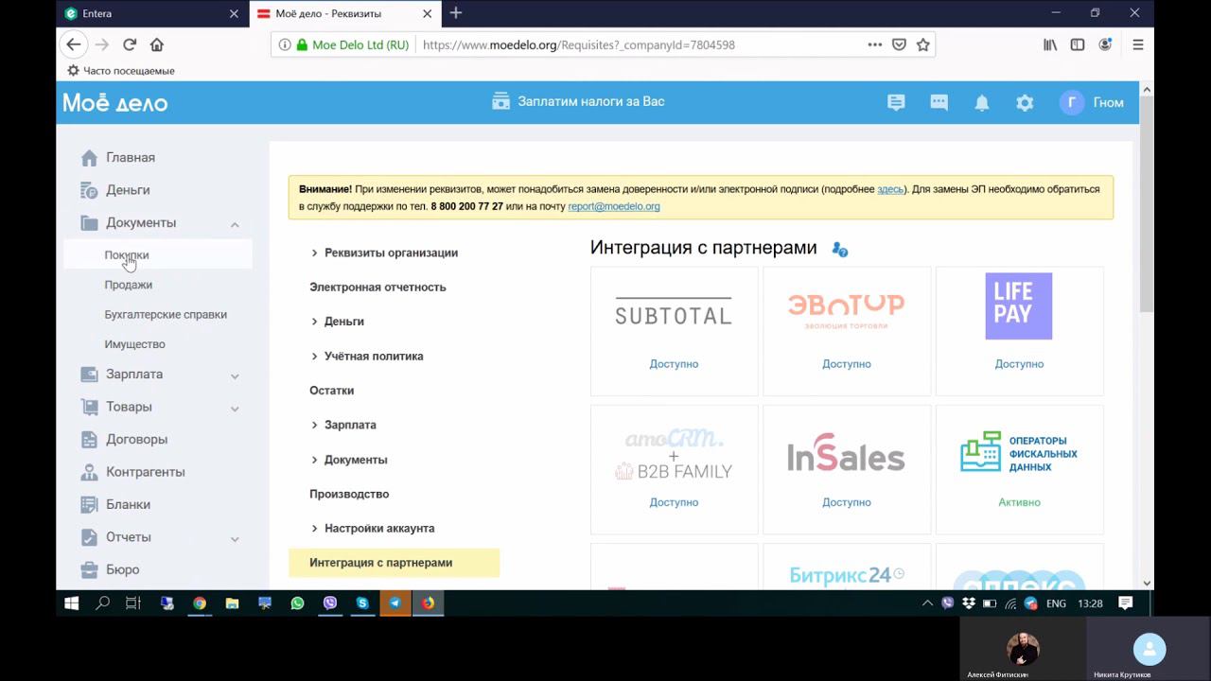Open Firefox library icon
The image size is (1211, 681).
[1050, 44]
